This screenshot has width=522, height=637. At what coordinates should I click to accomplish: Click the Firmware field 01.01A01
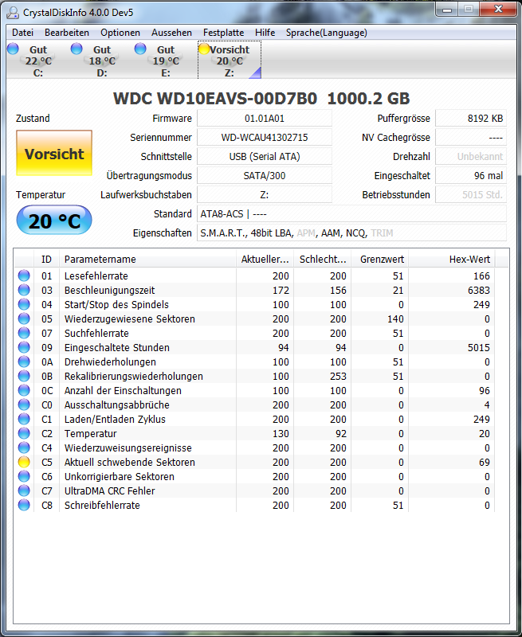pos(265,118)
